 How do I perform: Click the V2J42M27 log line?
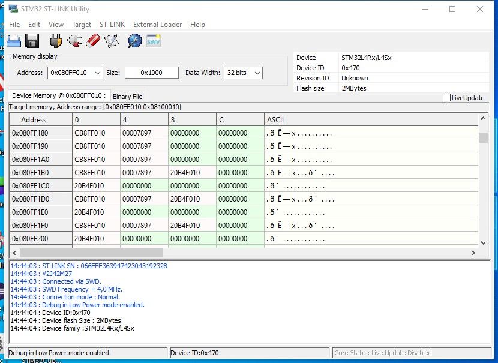click(x=41, y=274)
